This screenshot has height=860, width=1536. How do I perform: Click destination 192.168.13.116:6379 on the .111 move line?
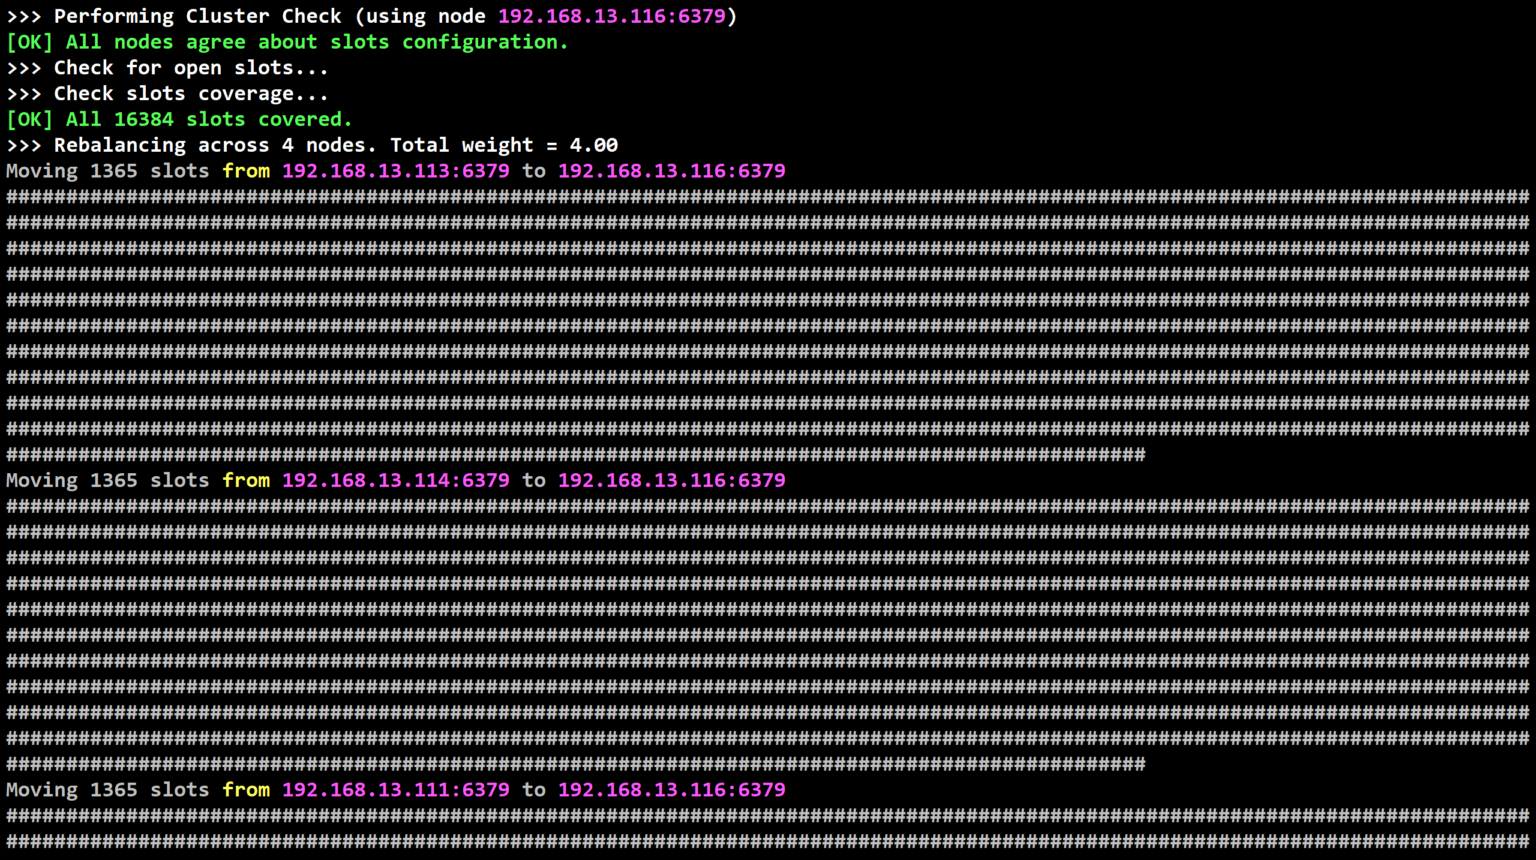click(x=672, y=790)
